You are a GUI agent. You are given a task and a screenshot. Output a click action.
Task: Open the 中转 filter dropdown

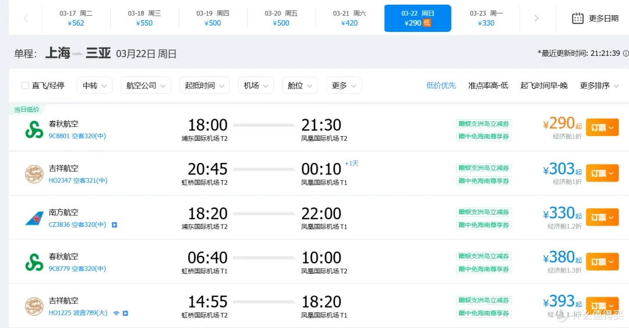(x=94, y=85)
